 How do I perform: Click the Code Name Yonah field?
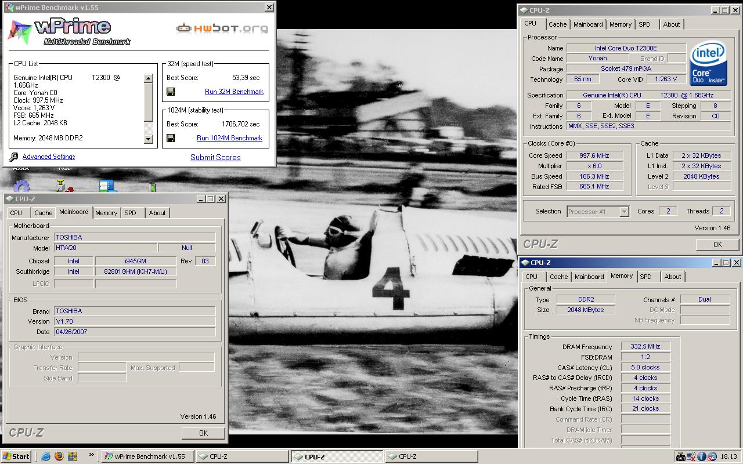[x=598, y=58]
